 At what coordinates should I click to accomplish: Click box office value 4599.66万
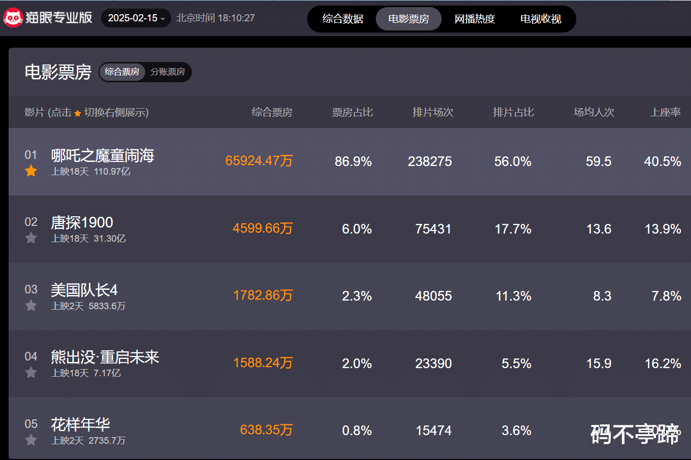click(x=262, y=228)
